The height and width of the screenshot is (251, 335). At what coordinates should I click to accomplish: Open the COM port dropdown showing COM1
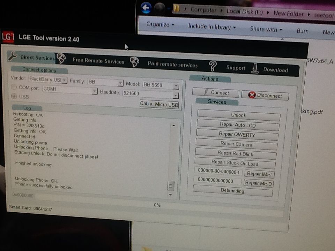(94, 91)
